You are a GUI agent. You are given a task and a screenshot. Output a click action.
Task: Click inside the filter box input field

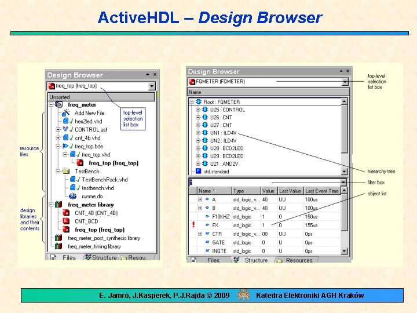pos(265,183)
